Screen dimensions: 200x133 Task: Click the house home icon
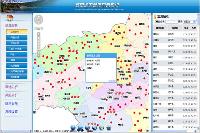pyautogui.click(x=10, y=18)
